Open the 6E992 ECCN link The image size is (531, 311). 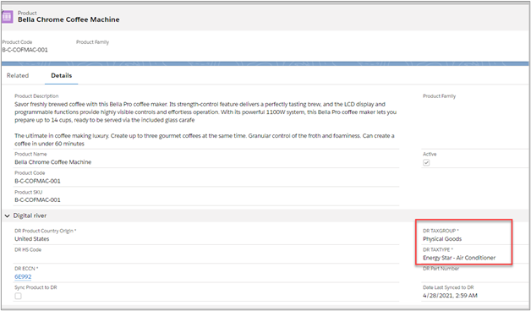23,277
